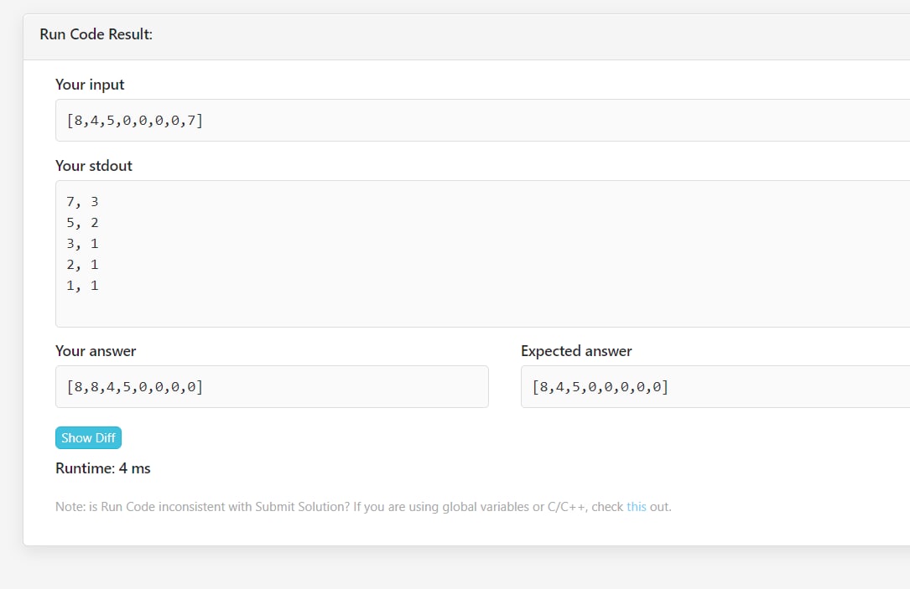The height and width of the screenshot is (589, 910).
Task: Click the stdout line '3, 1'
Action: (x=82, y=244)
